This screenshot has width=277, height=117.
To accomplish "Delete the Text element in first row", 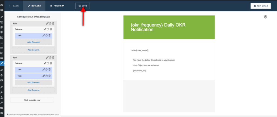I will (x=50, y=35).
